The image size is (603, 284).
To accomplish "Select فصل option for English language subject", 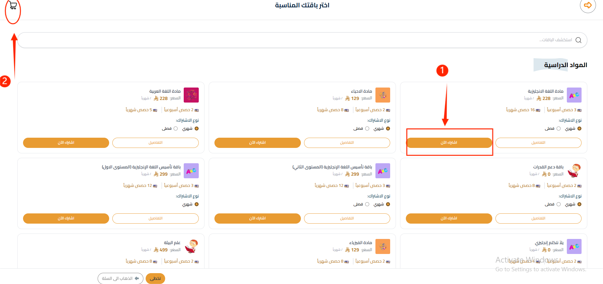I will 559,128.
